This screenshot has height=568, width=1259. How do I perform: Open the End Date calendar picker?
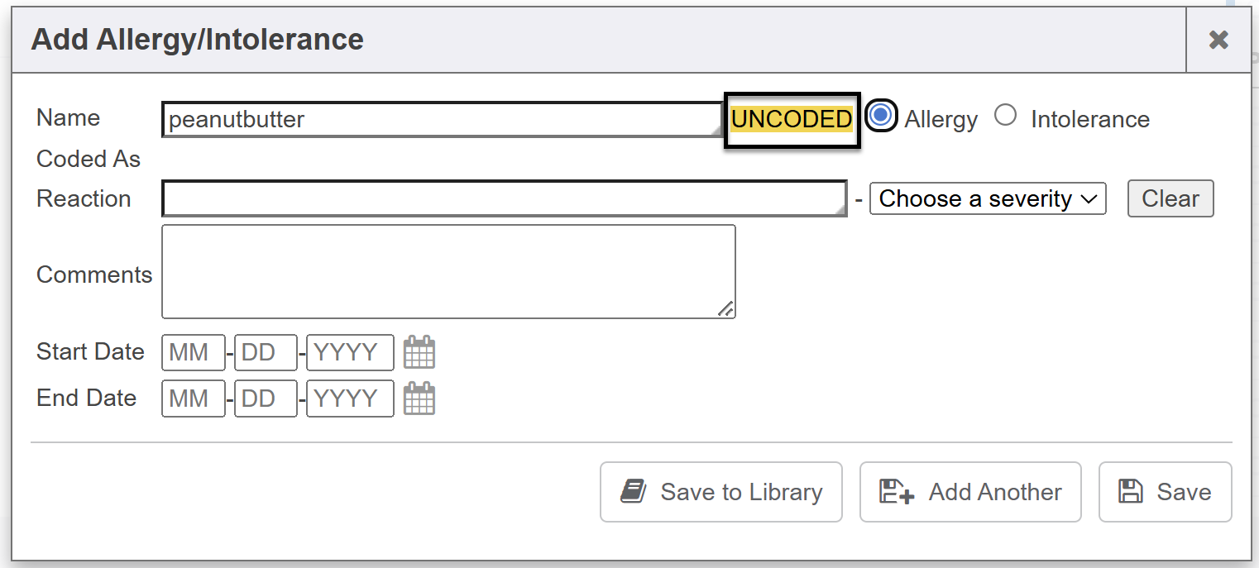tap(419, 399)
